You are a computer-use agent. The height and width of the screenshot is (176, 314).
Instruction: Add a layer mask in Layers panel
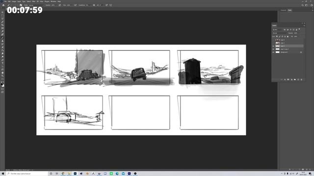coord(288,80)
